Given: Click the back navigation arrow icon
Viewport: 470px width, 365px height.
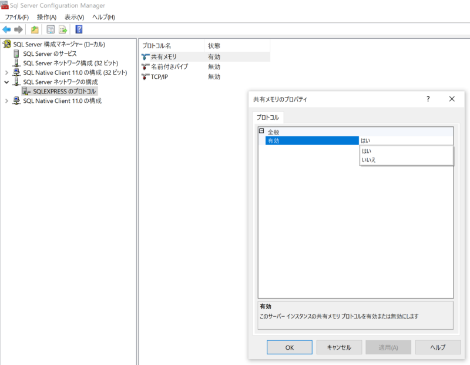Looking at the screenshot, I should (6, 29).
